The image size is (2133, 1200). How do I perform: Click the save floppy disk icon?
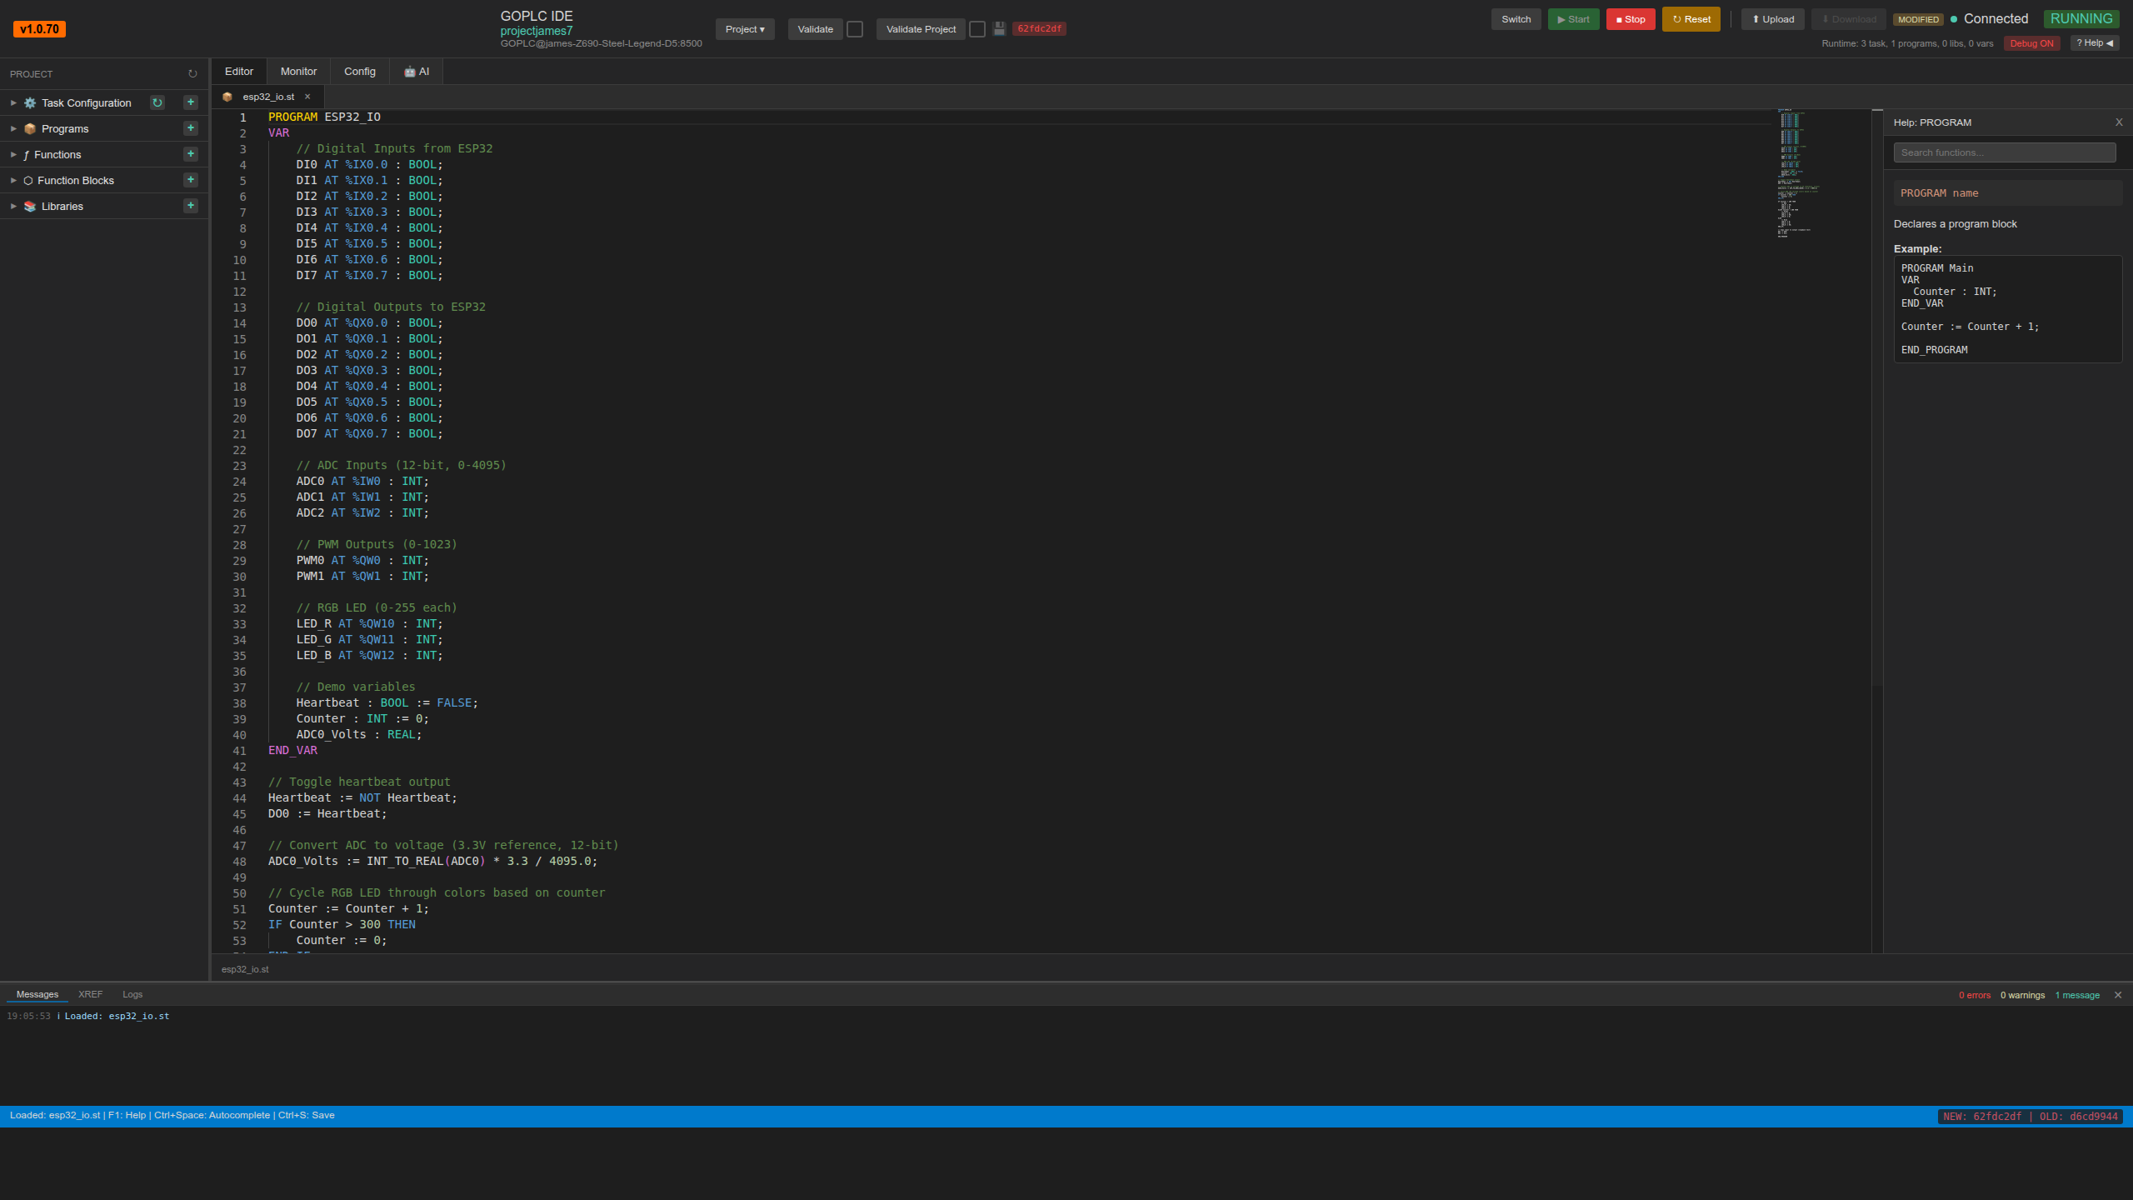(x=999, y=29)
